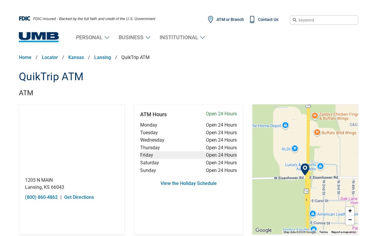Zoom in the map with plus button
This screenshot has height=236, width=377.
tap(350, 211)
